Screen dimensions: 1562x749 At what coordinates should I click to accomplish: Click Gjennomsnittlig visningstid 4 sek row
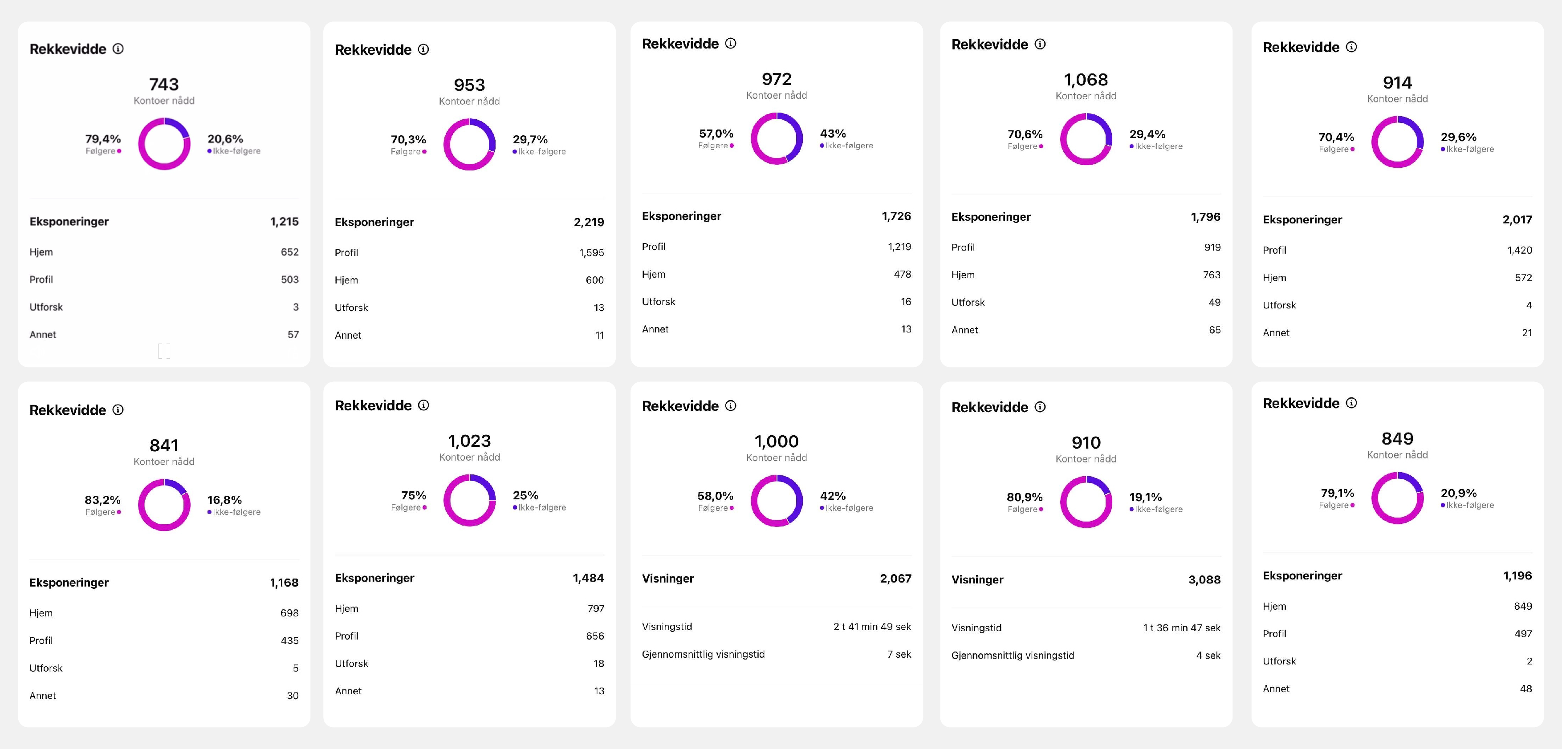coord(1086,655)
